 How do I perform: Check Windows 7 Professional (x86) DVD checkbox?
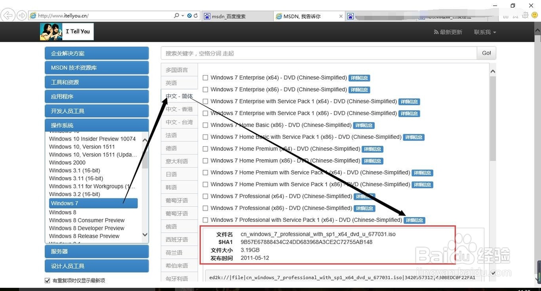205,208
